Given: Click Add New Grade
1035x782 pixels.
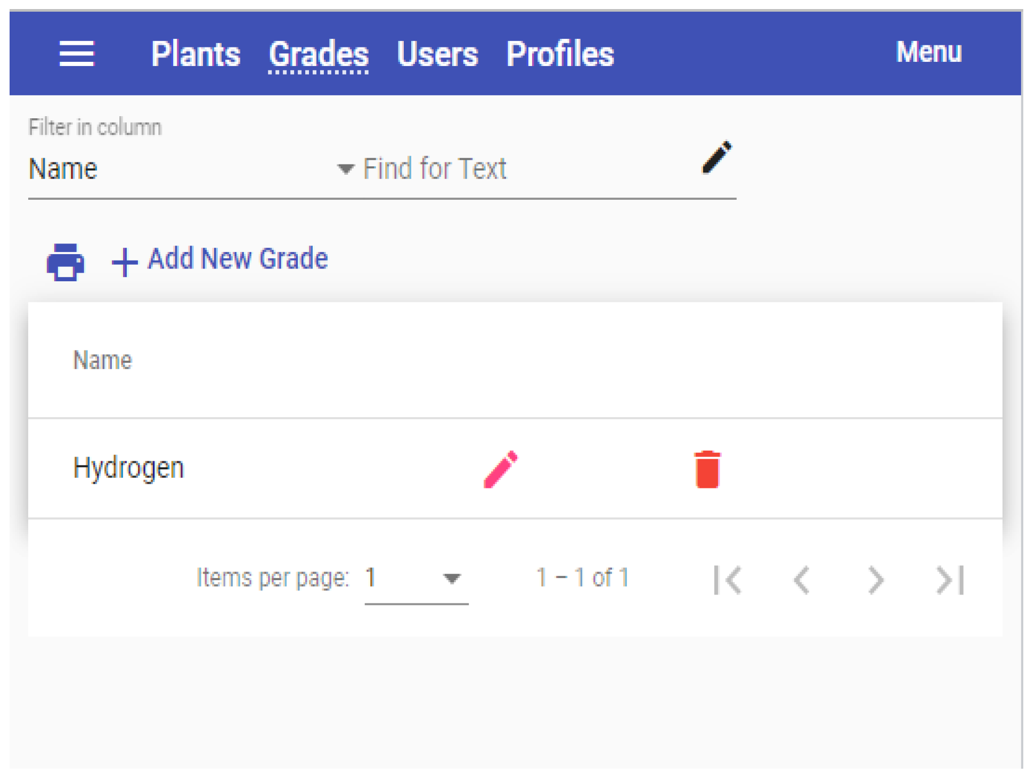Looking at the screenshot, I should tap(221, 259).
